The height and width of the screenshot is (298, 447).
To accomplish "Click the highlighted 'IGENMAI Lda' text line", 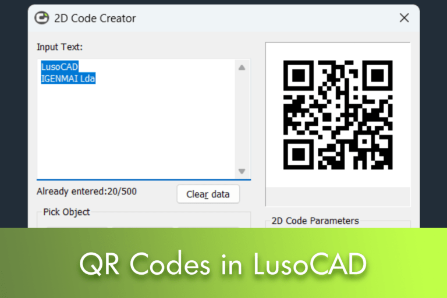I will [x=68, y=79].
